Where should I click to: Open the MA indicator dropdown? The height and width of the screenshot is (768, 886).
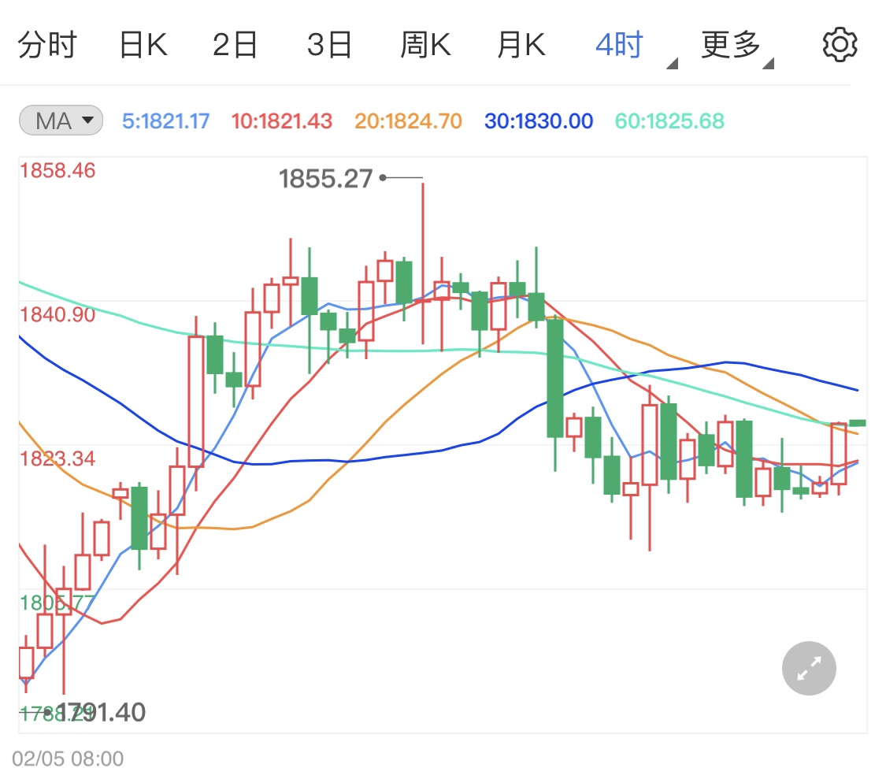(x=60, y=120)
